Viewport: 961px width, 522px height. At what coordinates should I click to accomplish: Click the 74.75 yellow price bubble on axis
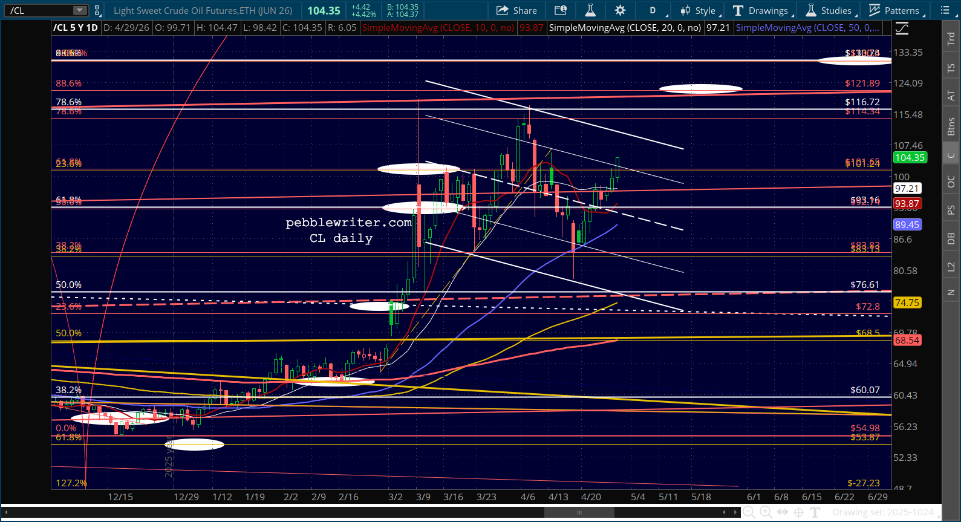tap(907, 302)
